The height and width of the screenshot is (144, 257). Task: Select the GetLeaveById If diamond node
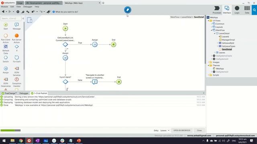tap(65, 44)
